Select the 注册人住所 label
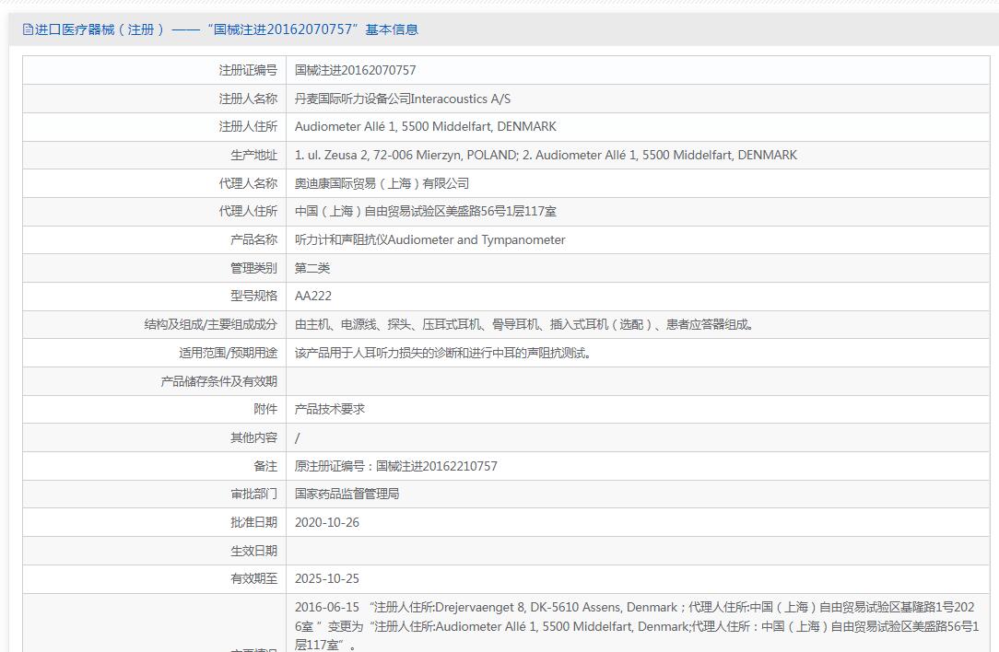Image resolution: width=999 pixels, height=652 pixels. (x=248, y=127)
